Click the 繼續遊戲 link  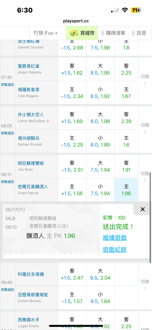[x=114, y=238]
